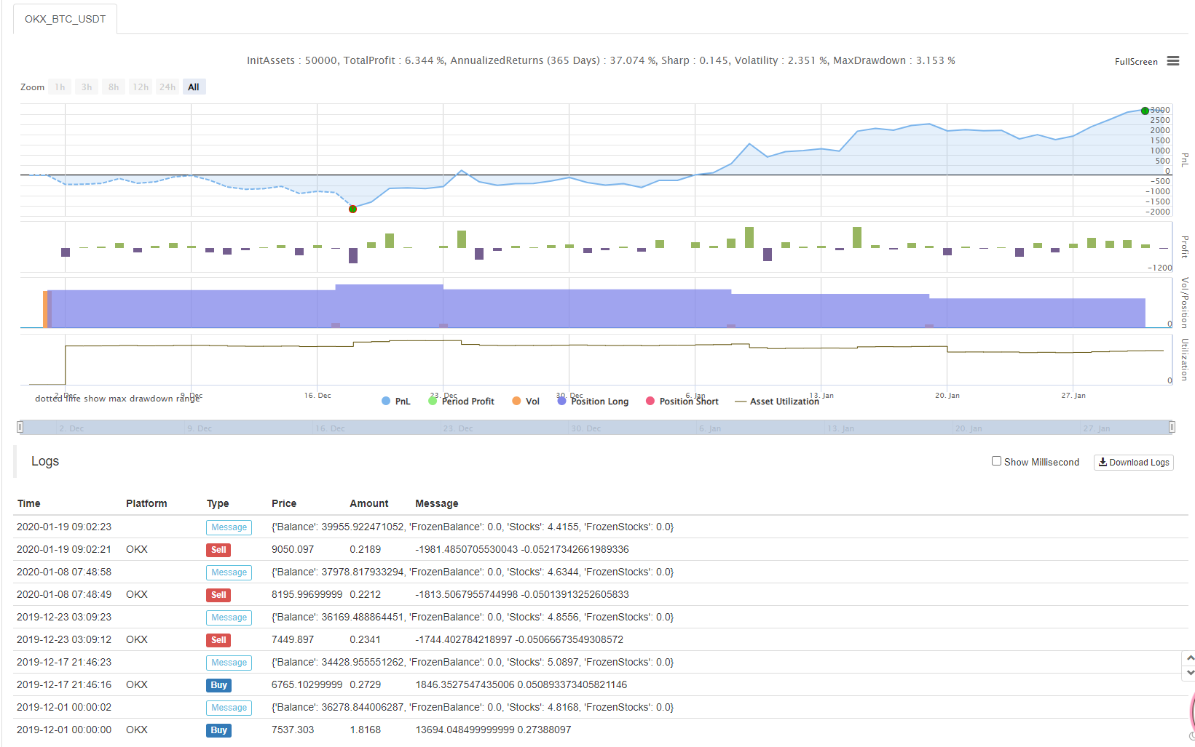Click the Sell badge at 2019-12-23 03:09:12

[218, 640]
